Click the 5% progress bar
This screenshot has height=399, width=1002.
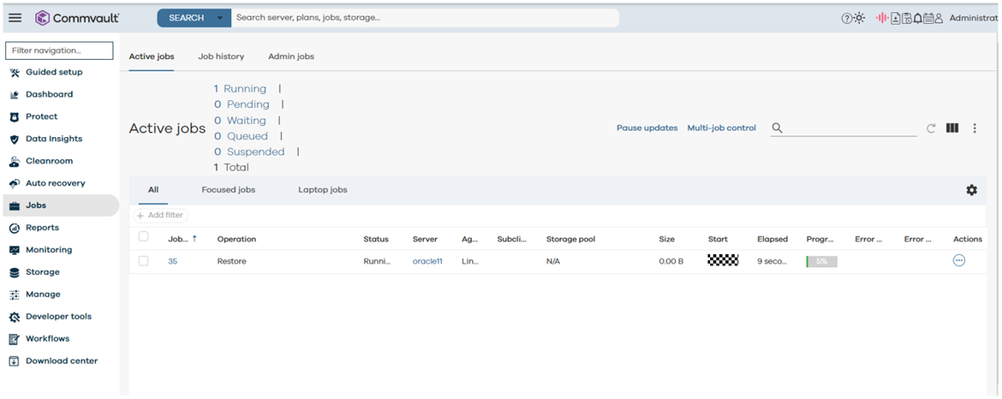821,261
